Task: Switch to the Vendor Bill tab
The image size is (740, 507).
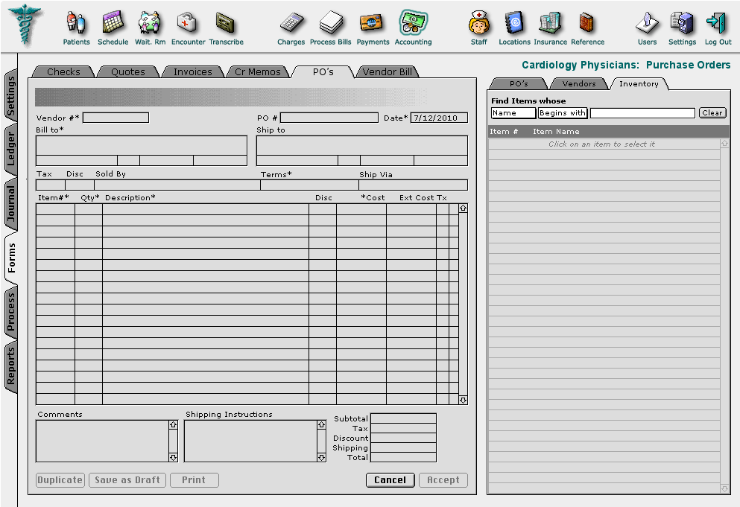Action: pyautogui.click(x=387, y=71)
